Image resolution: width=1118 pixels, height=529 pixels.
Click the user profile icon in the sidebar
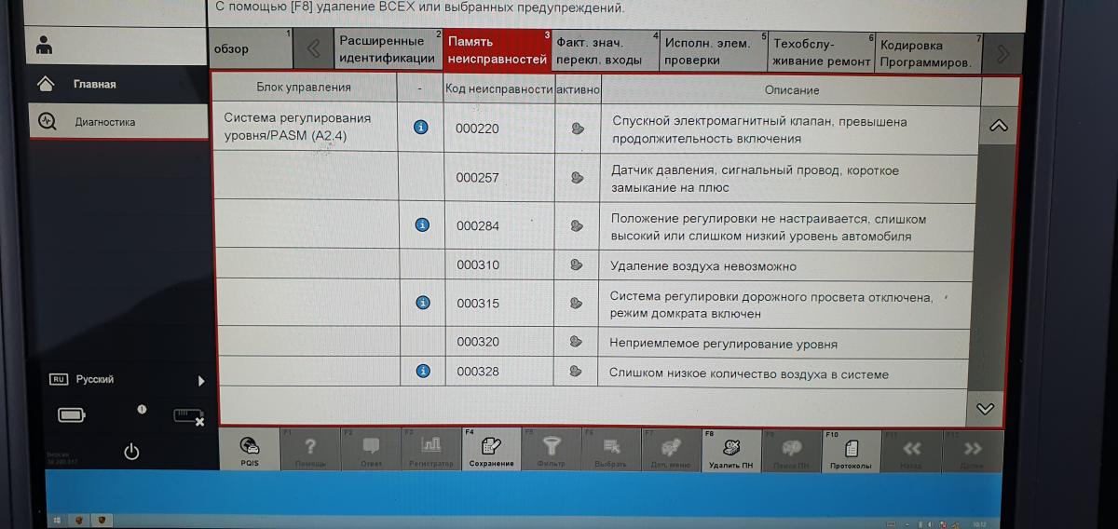[x=45, y=46]
